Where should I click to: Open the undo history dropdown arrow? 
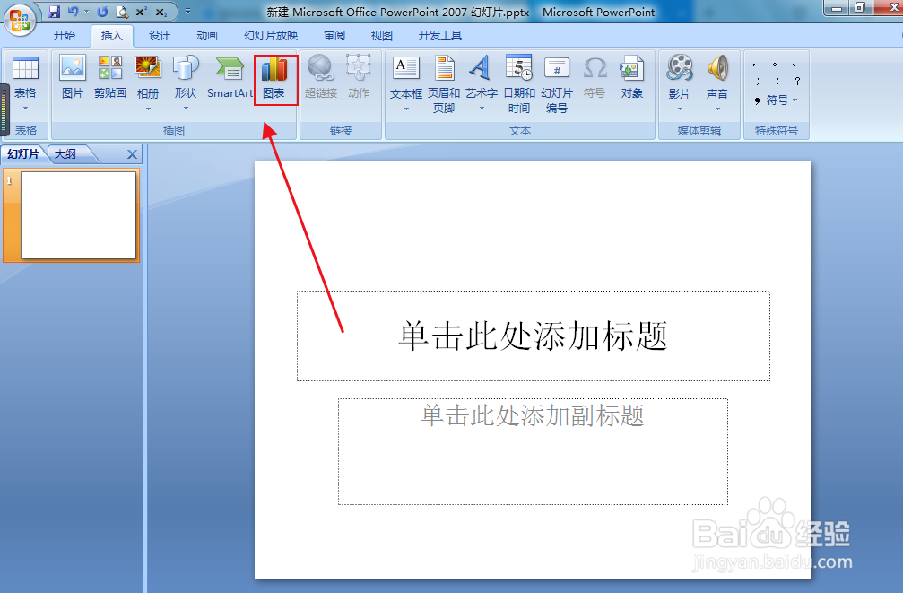86,12
